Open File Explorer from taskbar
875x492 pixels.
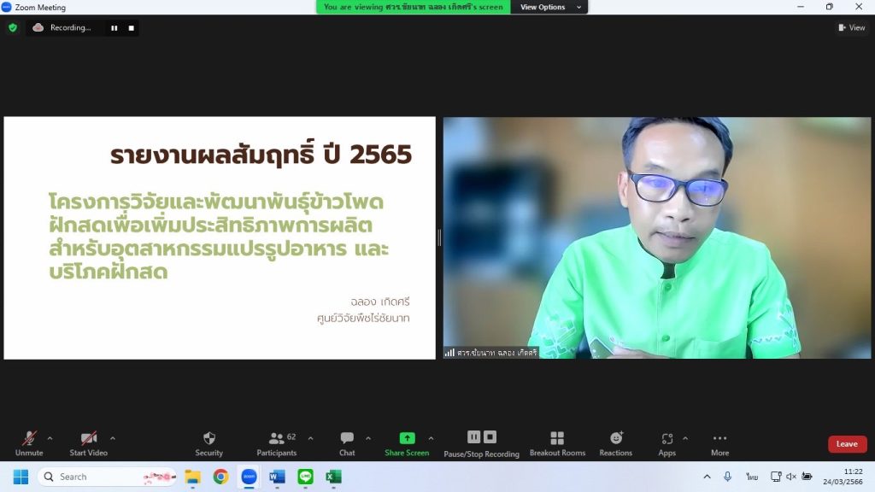click(x=192, y=477)
